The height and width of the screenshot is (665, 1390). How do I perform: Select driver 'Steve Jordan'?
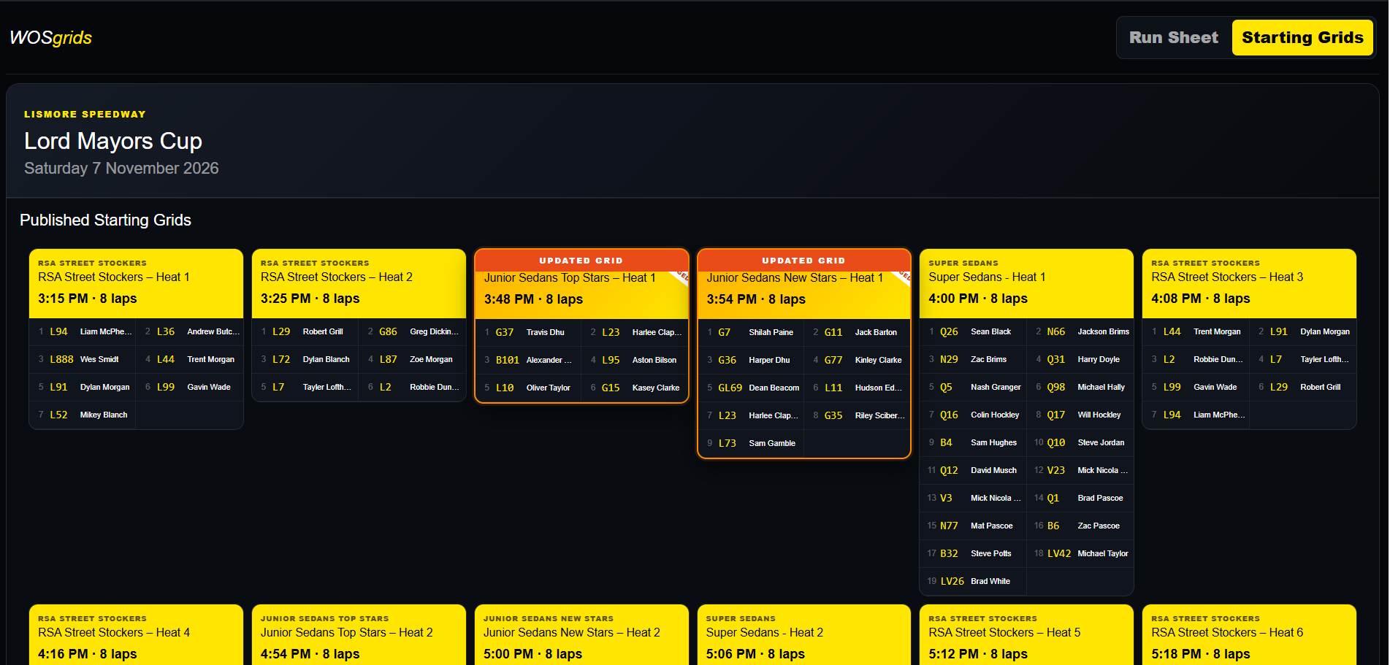pos(1101,442)
